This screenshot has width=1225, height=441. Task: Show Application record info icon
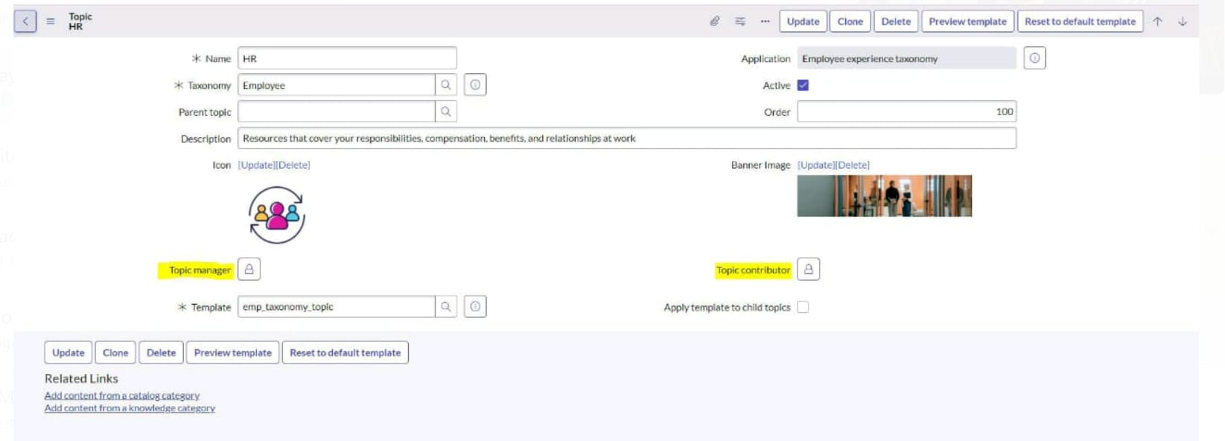pyautogui.click(x=1034, y=58)
